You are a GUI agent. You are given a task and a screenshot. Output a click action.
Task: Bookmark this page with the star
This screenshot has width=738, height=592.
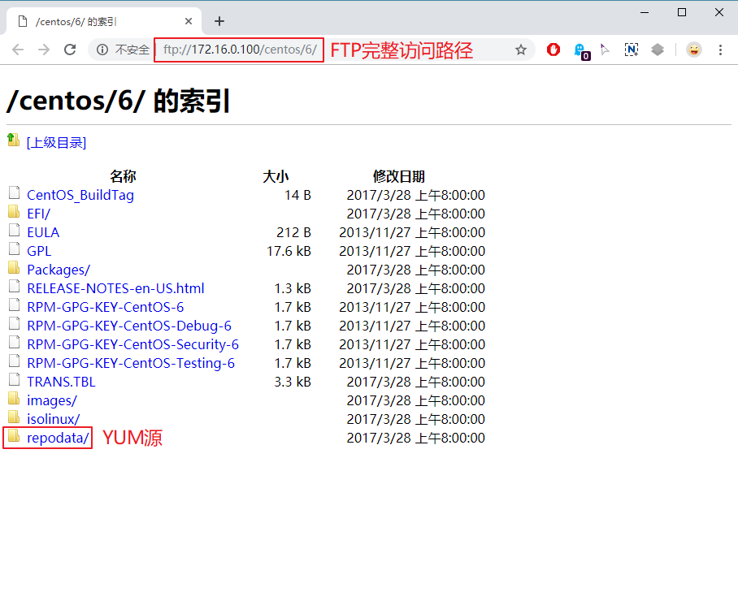[x=520, y=50]
